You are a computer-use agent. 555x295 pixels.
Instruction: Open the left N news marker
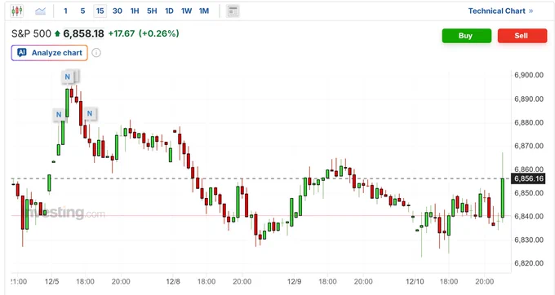tap(59, 114)
